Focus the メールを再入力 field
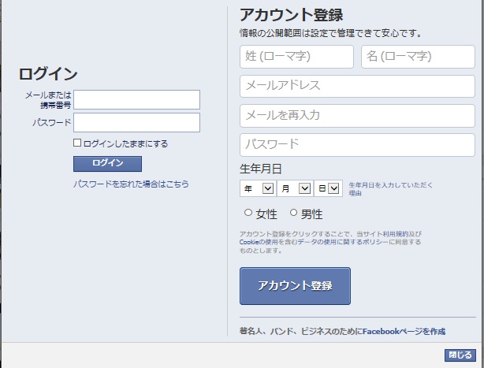The width and height of the screenshot is (484, 368). click(x=357, y=116)
